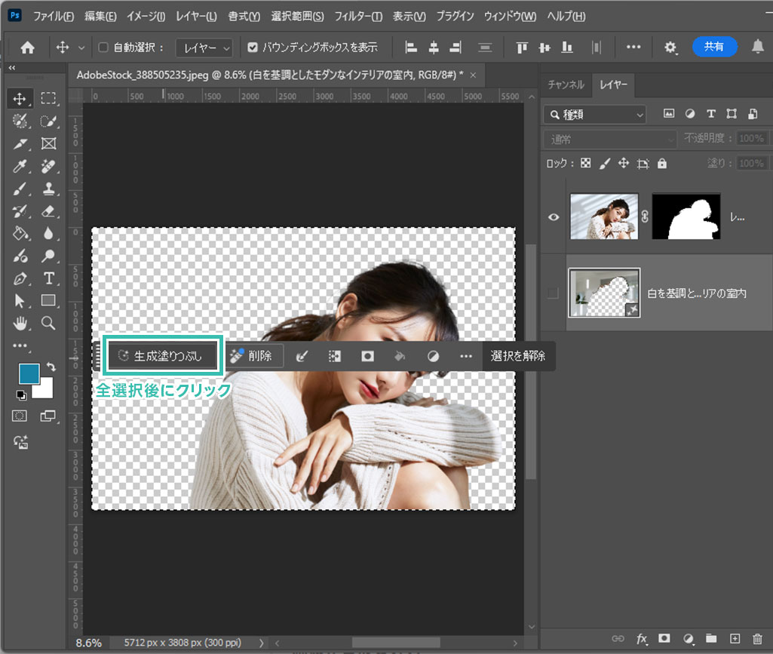Swap foreground and background colors
The image size is (773, 654).
click(51, 367)
